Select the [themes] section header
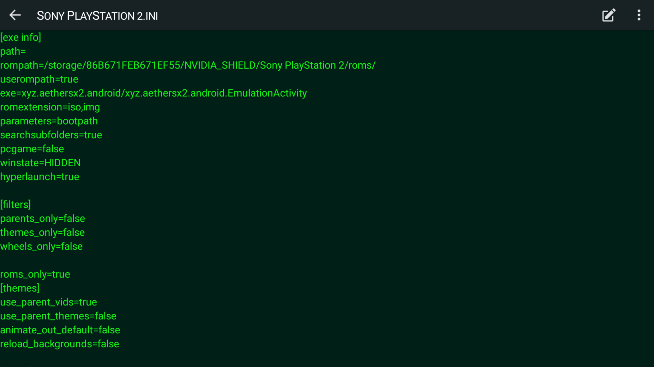 pyautogui.click(x=20, y=288)
